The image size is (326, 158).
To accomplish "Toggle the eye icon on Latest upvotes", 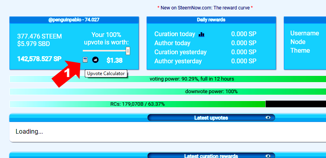I will point(268,118).
